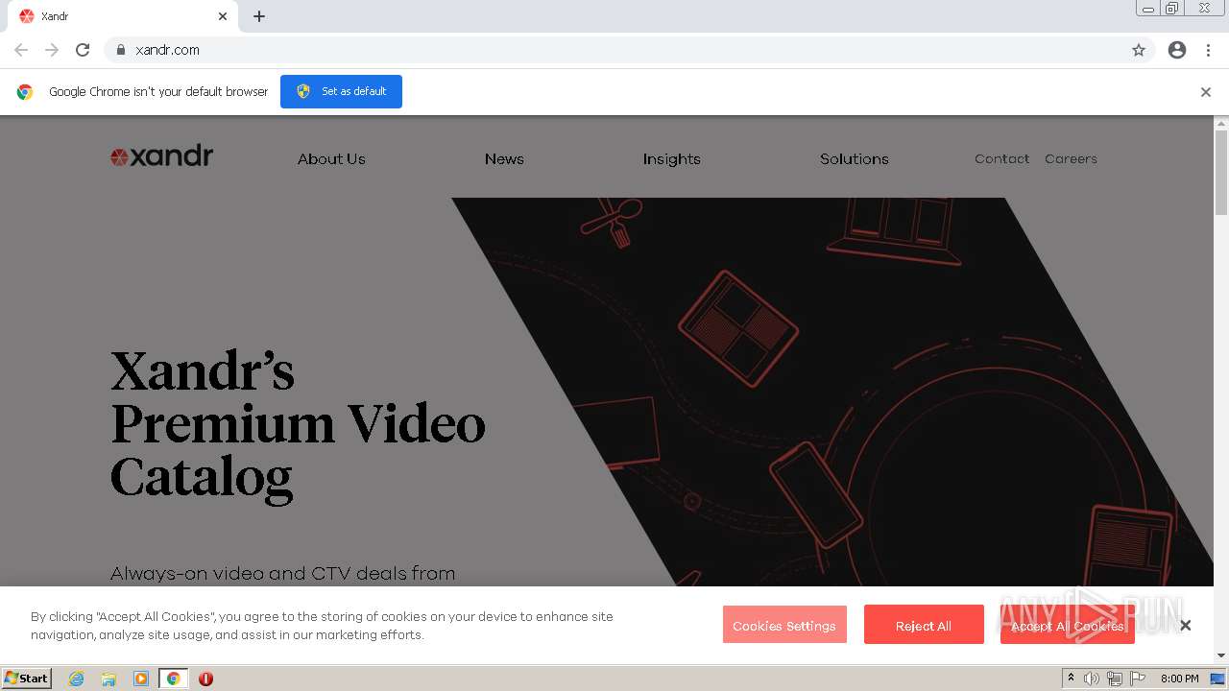
Task: Show hidden tray icons arrow
Action: [x=1071, y=679]
